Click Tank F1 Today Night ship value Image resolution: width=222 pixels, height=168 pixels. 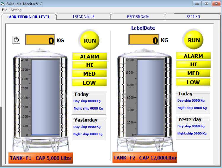(88, 108)
